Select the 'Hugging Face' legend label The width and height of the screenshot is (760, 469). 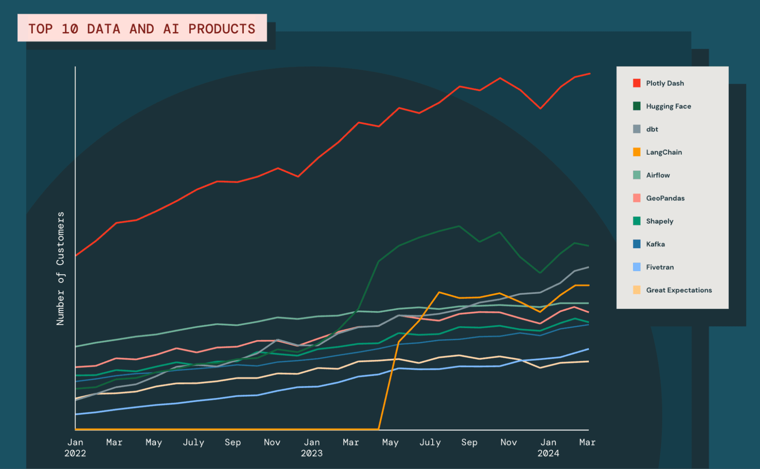pos(668,106)
